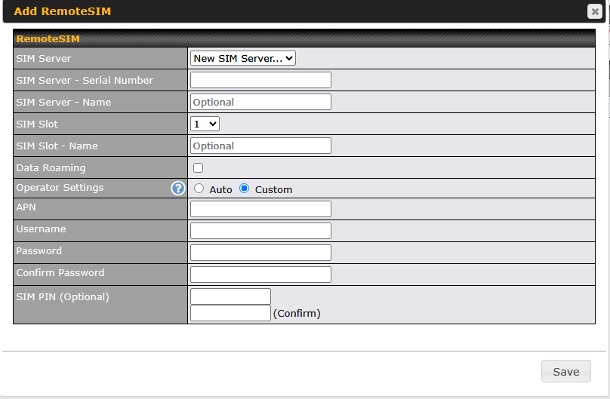Select the Custom operator settings radio

(x=245, y=189)
